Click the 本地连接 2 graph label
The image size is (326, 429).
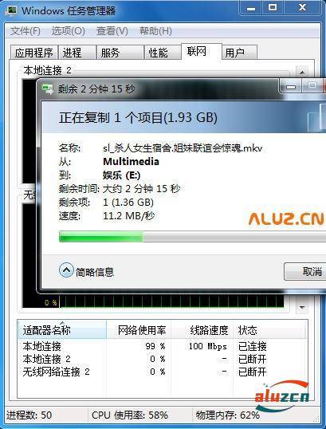pyautogui.click(x=47, y=71)
